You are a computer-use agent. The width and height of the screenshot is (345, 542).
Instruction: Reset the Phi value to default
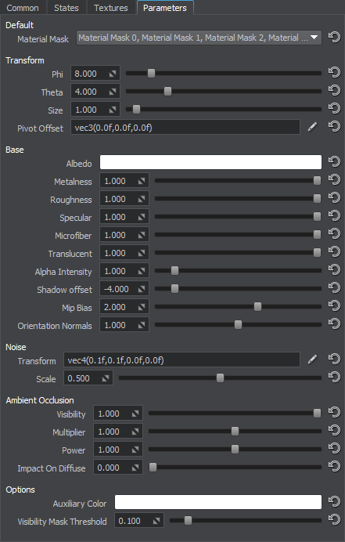pyautogui.click(x=334, y=73)
